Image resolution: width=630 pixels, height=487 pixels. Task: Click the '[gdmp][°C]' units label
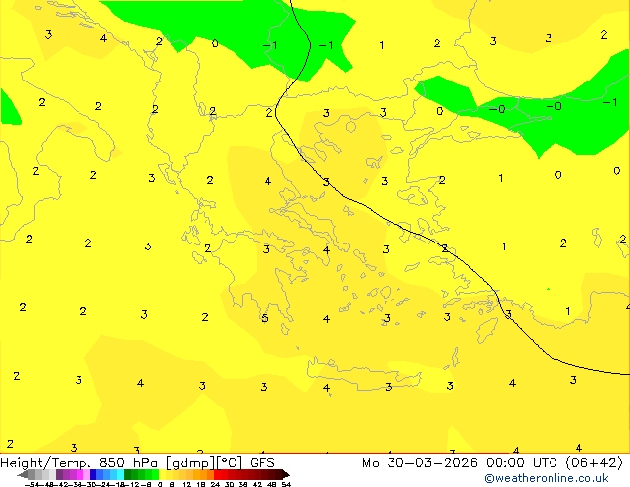coord(204,463)
